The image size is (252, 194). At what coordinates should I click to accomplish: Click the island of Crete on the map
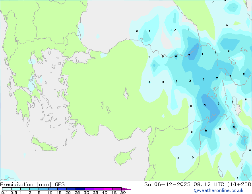coord(44,145)
